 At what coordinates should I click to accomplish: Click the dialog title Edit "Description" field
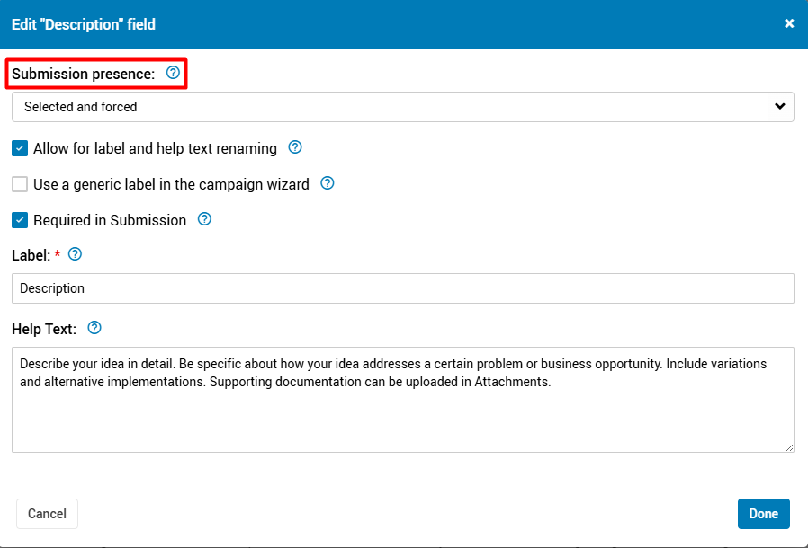click(84, 24)
